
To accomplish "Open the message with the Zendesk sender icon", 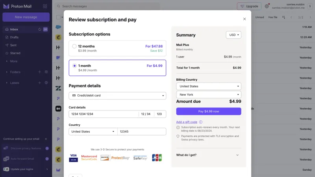I will pos(58,88).
